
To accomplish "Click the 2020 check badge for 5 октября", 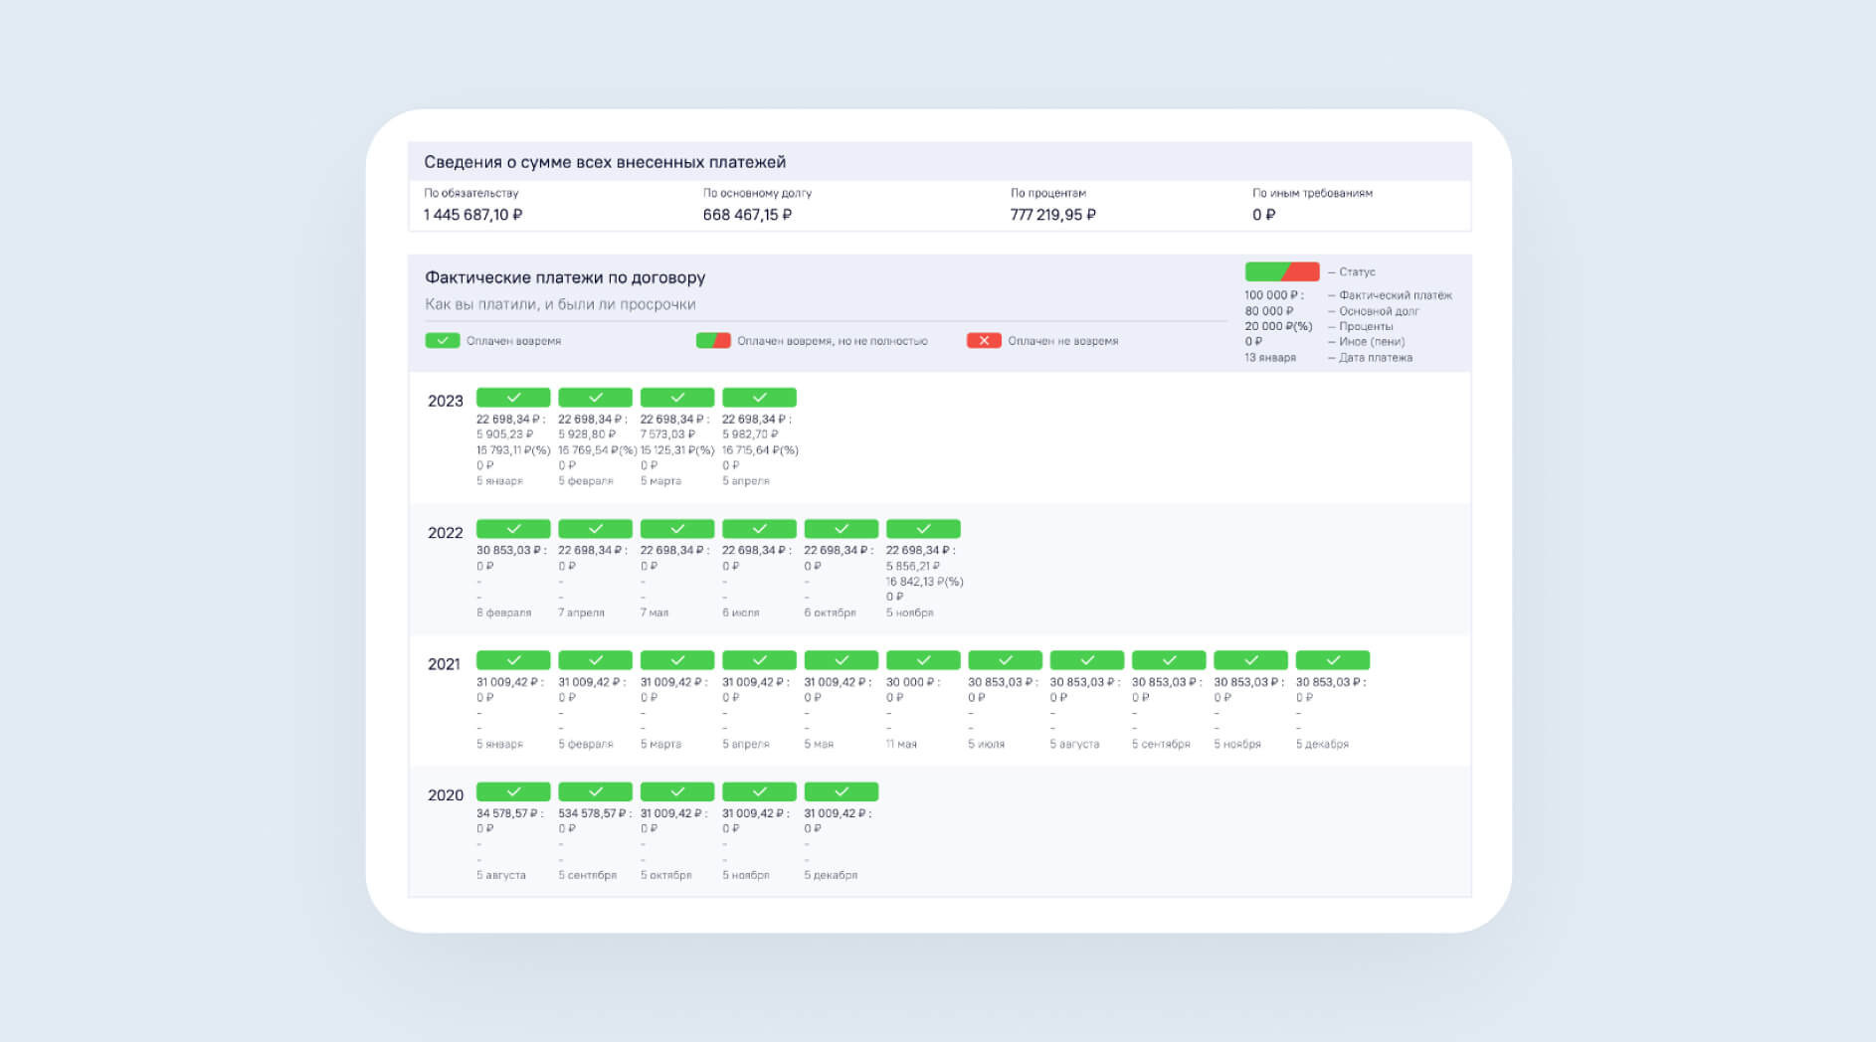I will pos(677,791).
